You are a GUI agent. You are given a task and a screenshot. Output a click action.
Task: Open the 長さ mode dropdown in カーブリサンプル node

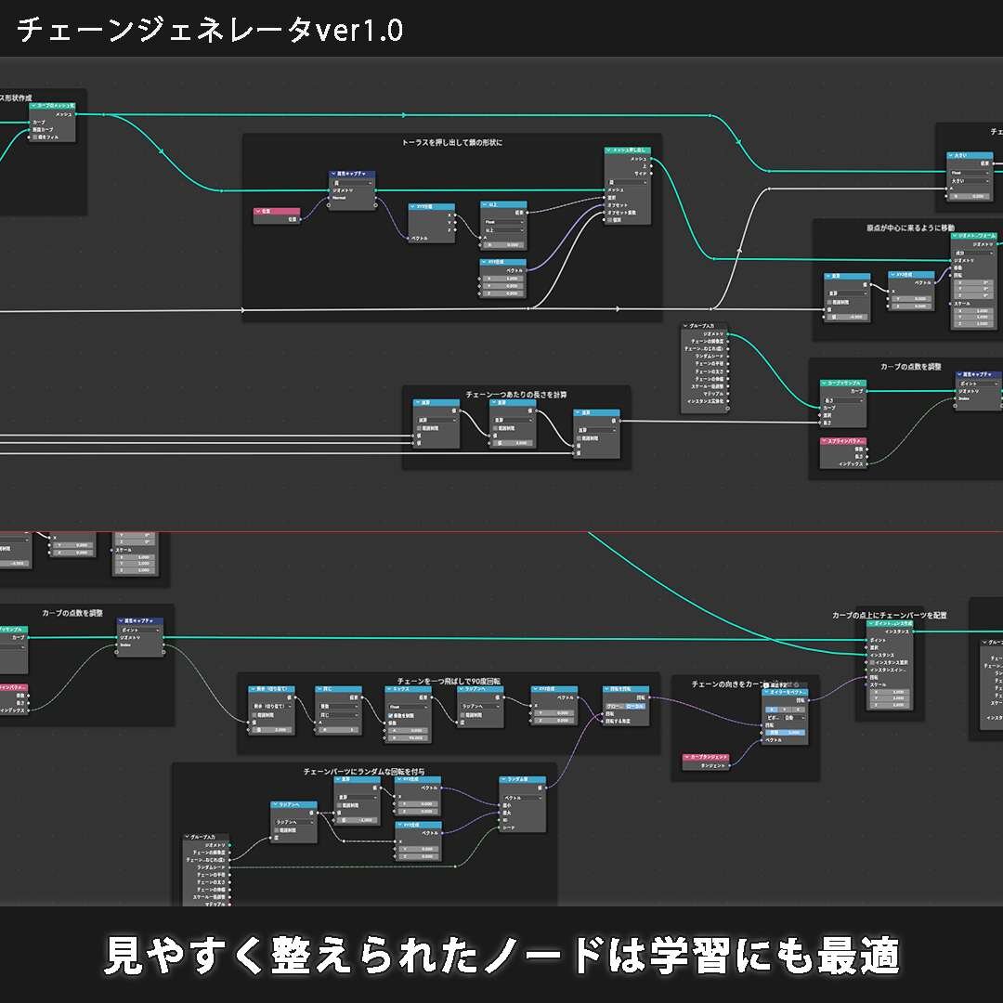point(842,399)
